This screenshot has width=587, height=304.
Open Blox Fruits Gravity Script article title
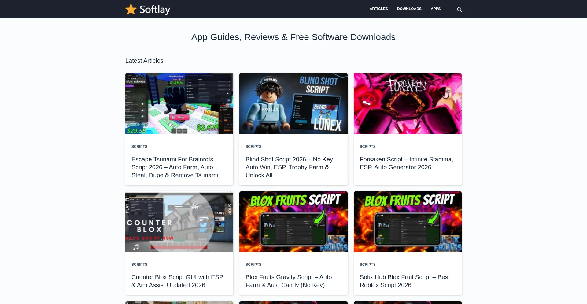point(289,281)
